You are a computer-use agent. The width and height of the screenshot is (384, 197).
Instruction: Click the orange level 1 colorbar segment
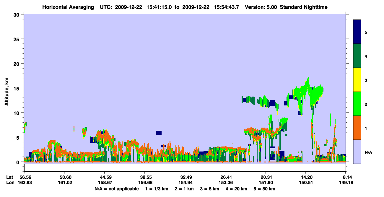coord(357,128)
